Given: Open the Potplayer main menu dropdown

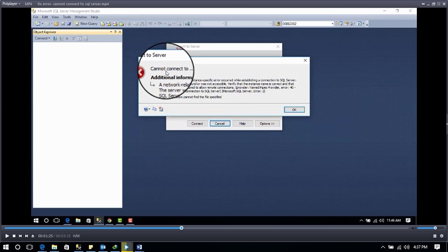Looking at the screenshot, I should (12, 4).
